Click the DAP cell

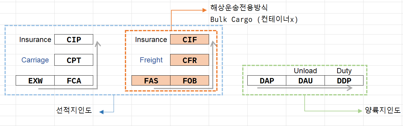click(267, 80)
